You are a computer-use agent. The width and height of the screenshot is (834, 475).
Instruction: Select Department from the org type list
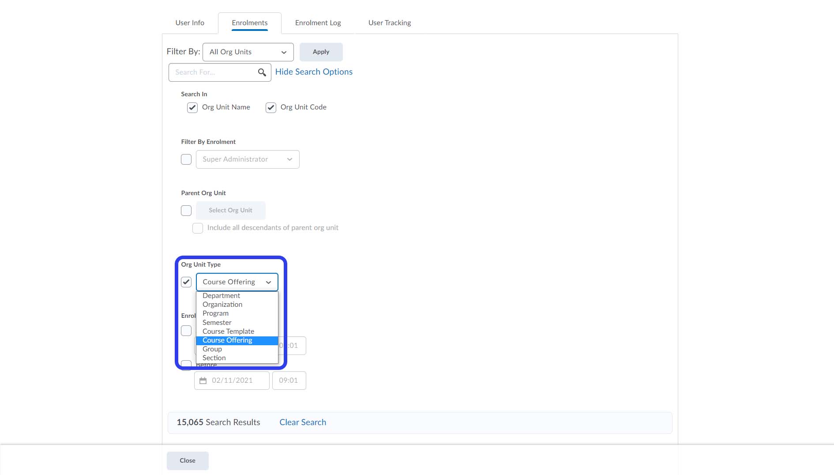222,296
